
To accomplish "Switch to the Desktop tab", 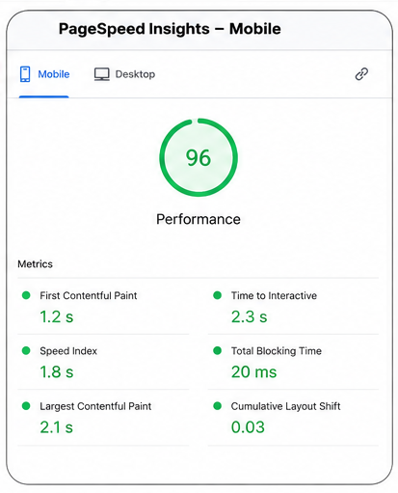I will click(124, 74).
